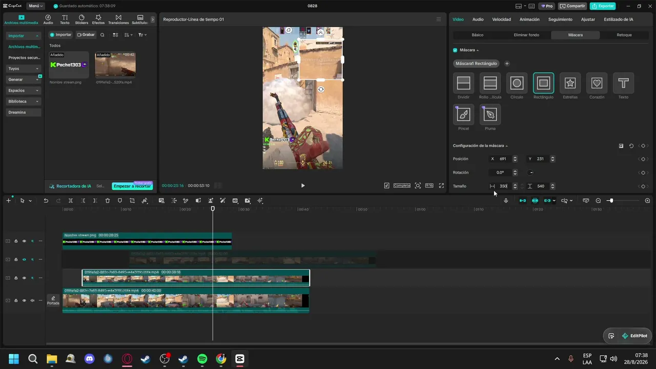
Task: Go to the Retoque sub-tab
Action: point(624,35)
